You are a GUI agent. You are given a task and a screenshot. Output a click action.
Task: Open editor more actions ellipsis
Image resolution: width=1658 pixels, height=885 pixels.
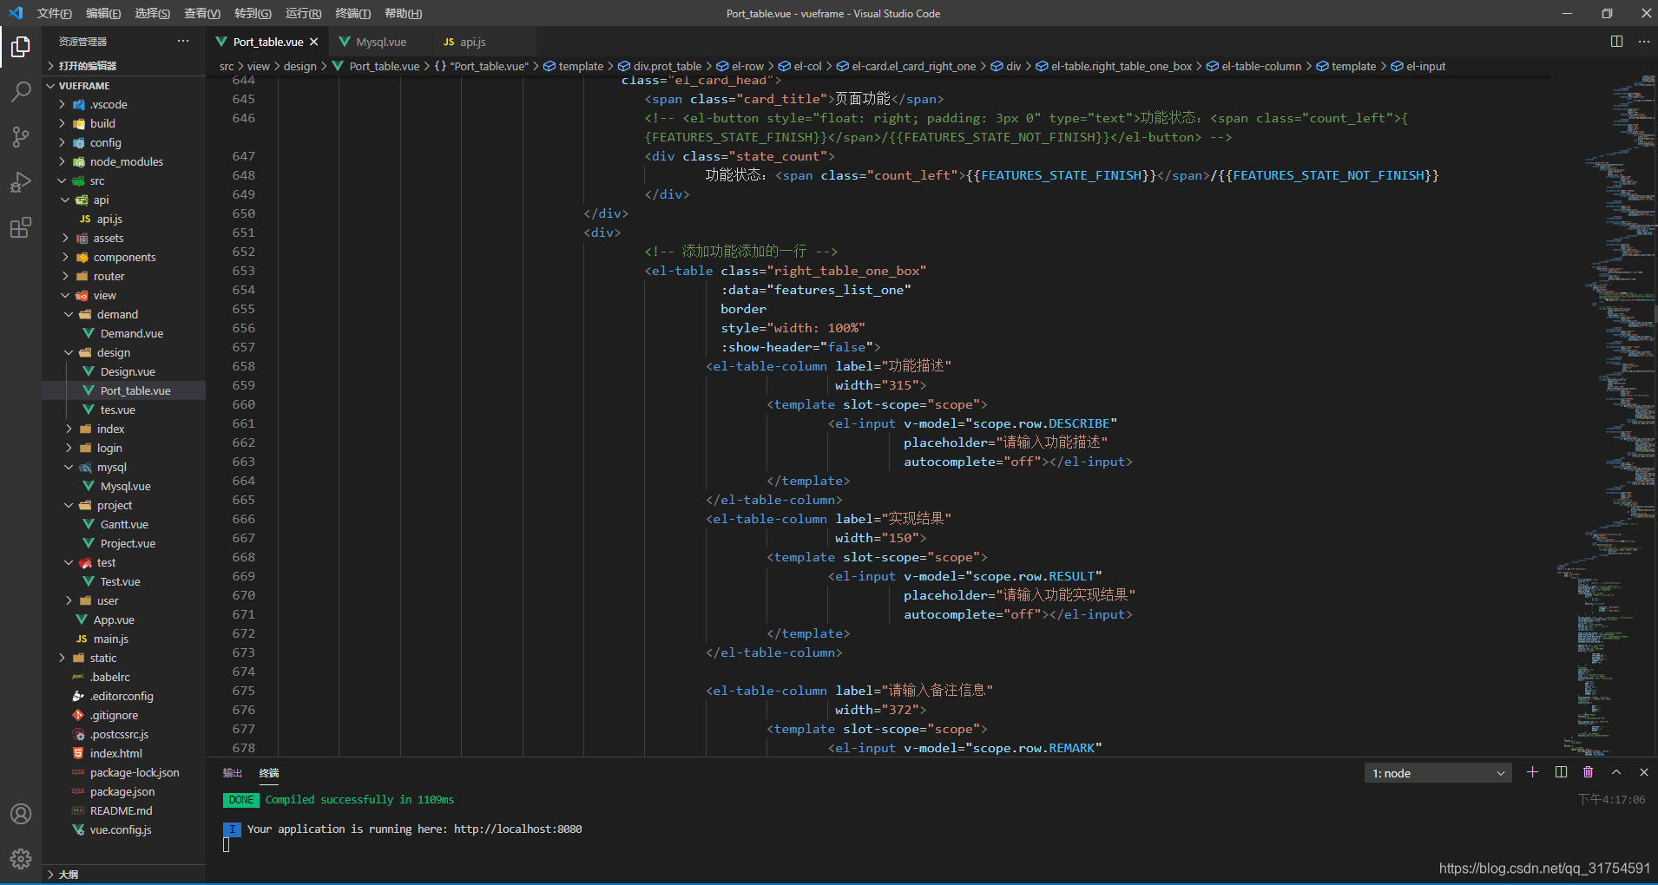click(x=1644, y=42)
